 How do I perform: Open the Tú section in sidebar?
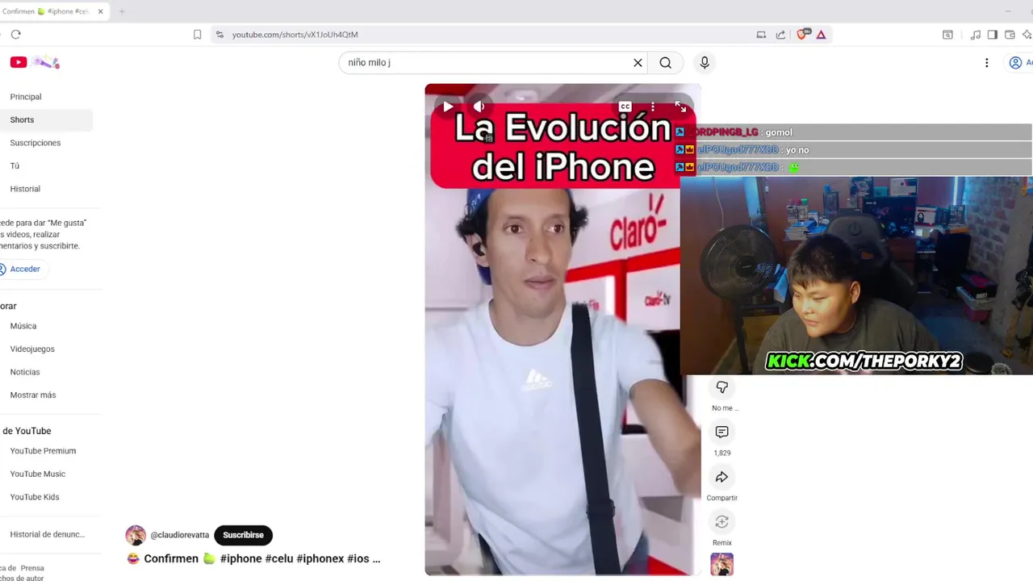pos(15,165)
